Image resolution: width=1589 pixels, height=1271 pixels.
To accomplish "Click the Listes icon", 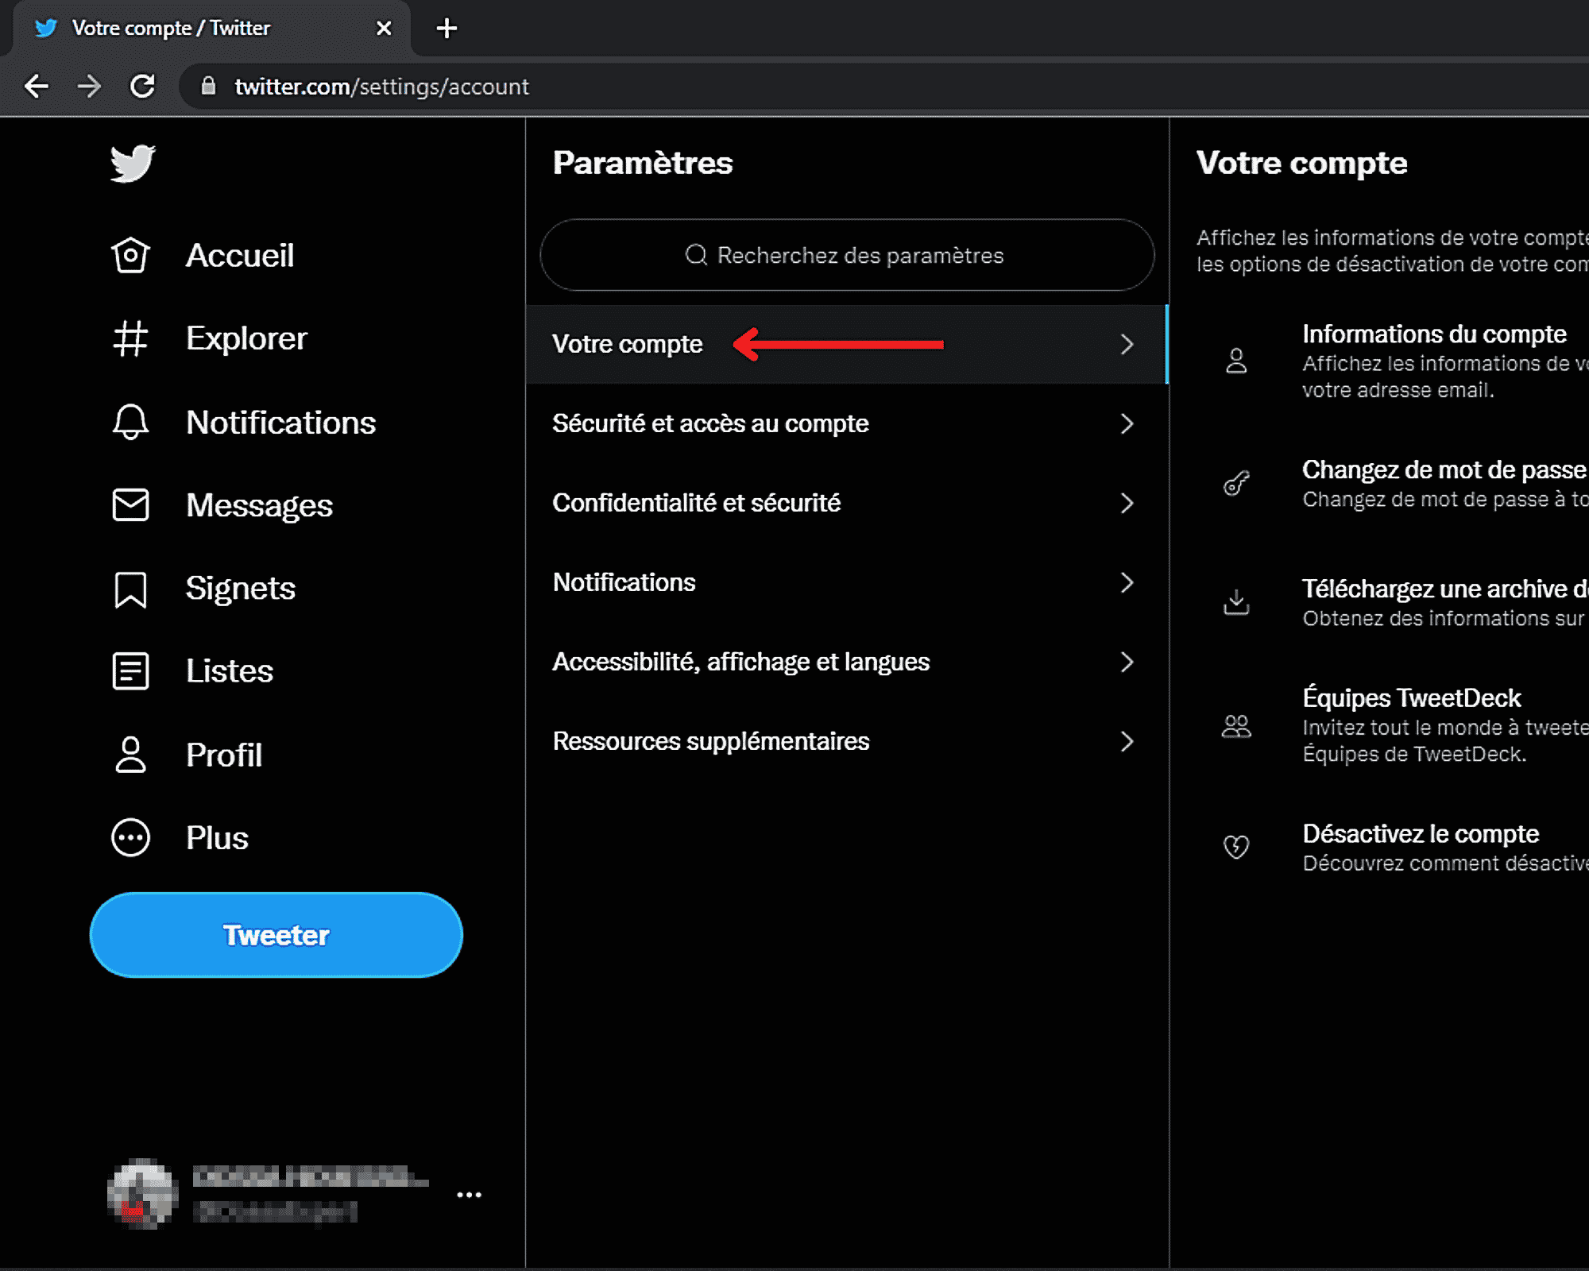I will click(x=130, y=671).
